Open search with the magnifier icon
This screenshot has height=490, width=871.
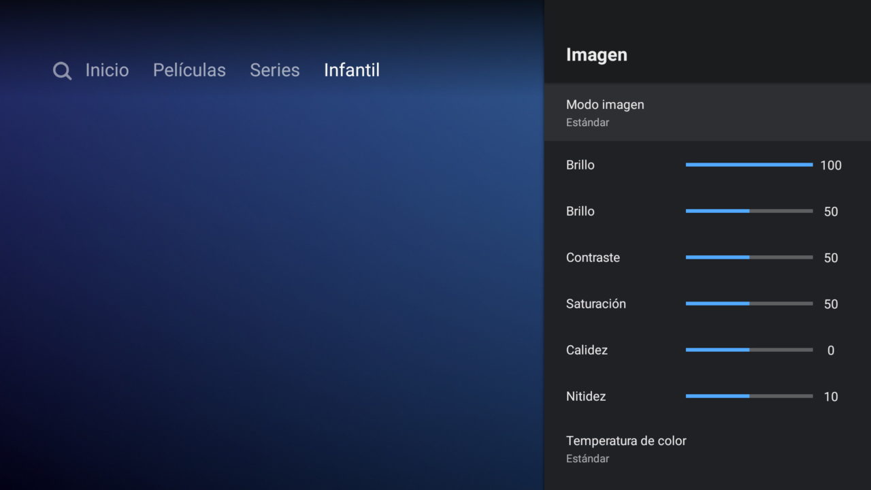(x=62, y=71)
